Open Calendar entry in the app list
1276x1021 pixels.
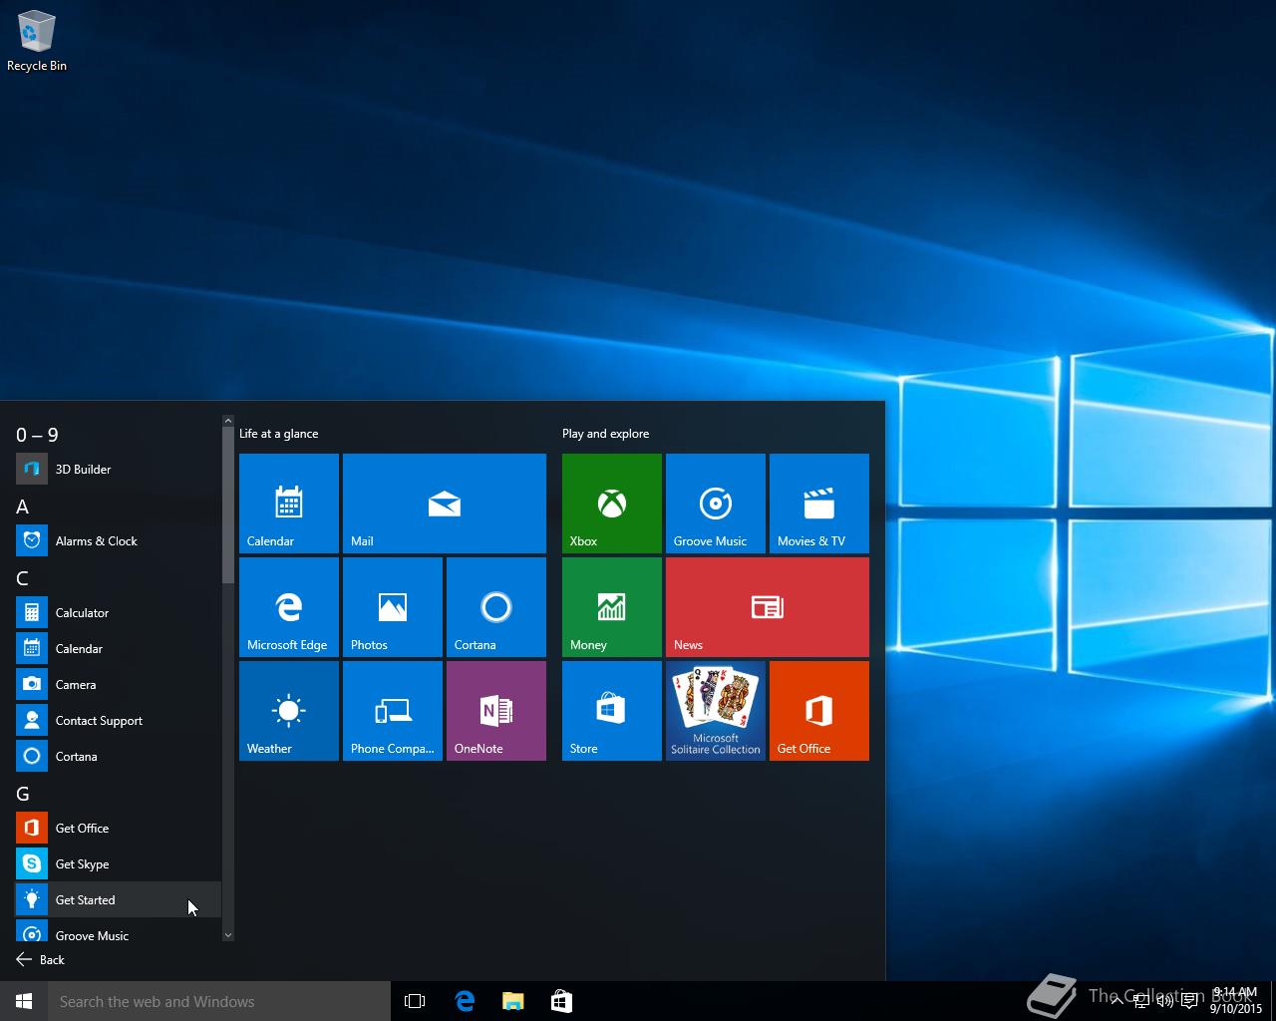(118, 648)
